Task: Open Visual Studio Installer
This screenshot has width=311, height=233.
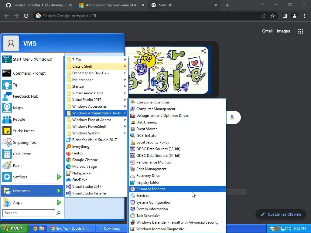Action: [96, 193]
